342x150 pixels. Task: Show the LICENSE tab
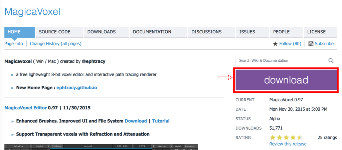320,32
